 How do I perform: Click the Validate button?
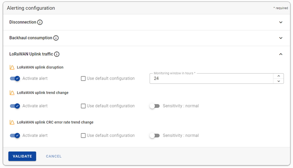tap(22, 156)
